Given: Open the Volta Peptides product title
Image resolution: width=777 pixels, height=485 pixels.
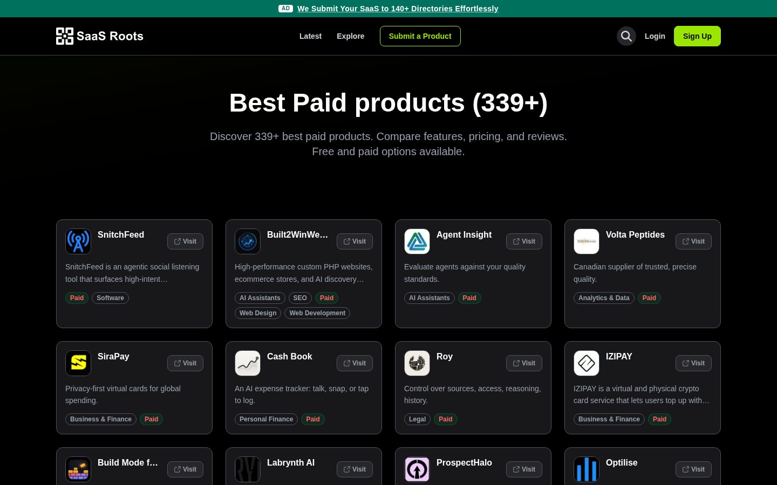Looking at the screenshot, I should [635, 235].
